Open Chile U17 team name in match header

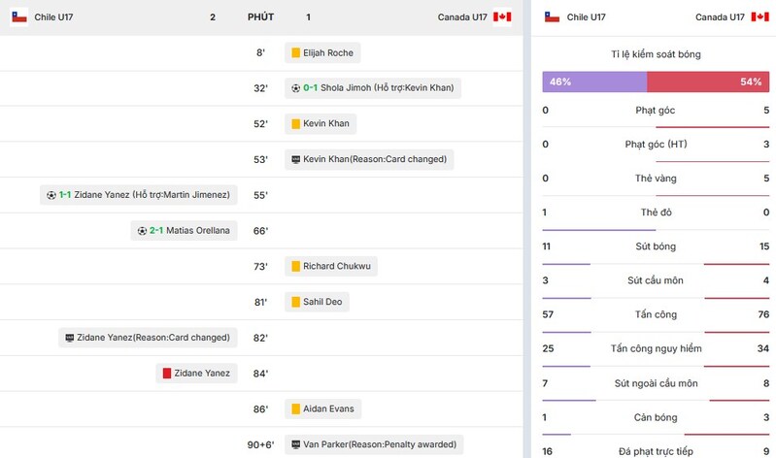coord(54,16)
